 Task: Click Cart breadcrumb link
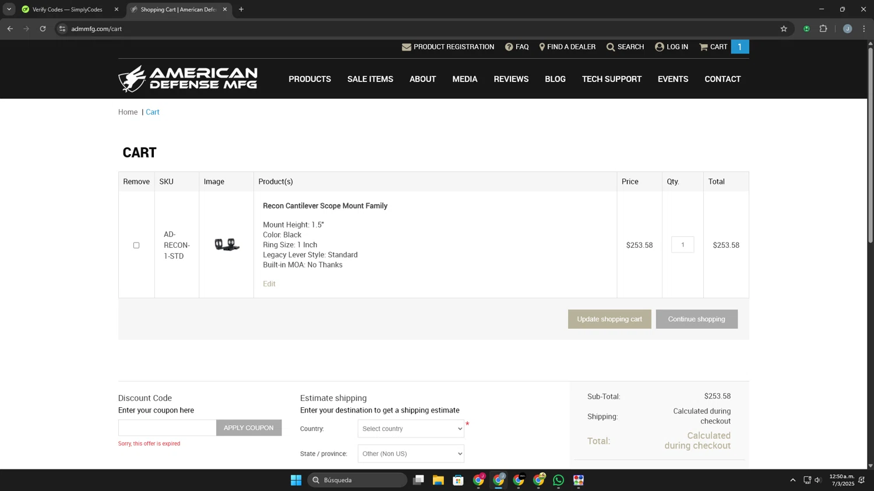pyautogui.click(x=153, y=112)
